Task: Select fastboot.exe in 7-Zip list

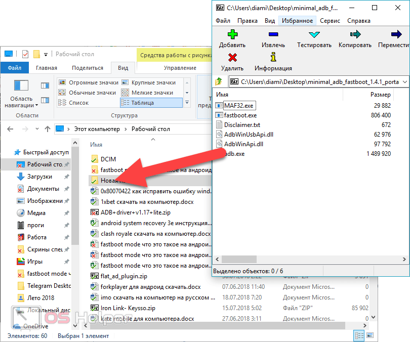Action: click(240, 115)
